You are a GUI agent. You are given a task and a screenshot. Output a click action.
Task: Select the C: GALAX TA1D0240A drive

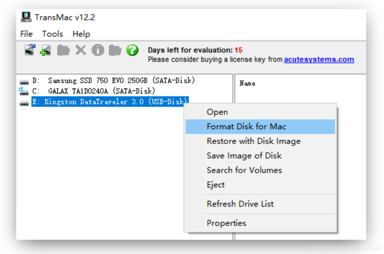click(94, 91)
